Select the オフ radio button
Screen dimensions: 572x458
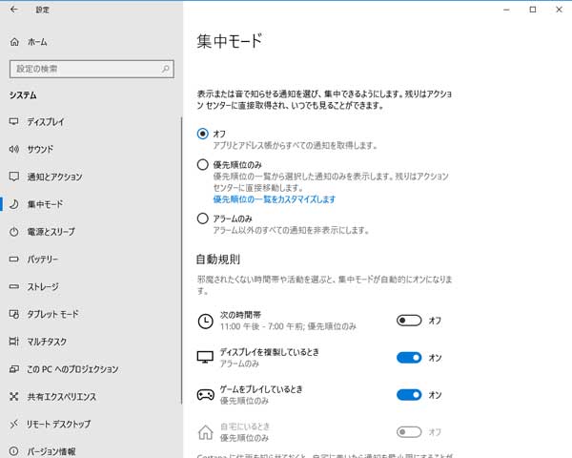203,134
